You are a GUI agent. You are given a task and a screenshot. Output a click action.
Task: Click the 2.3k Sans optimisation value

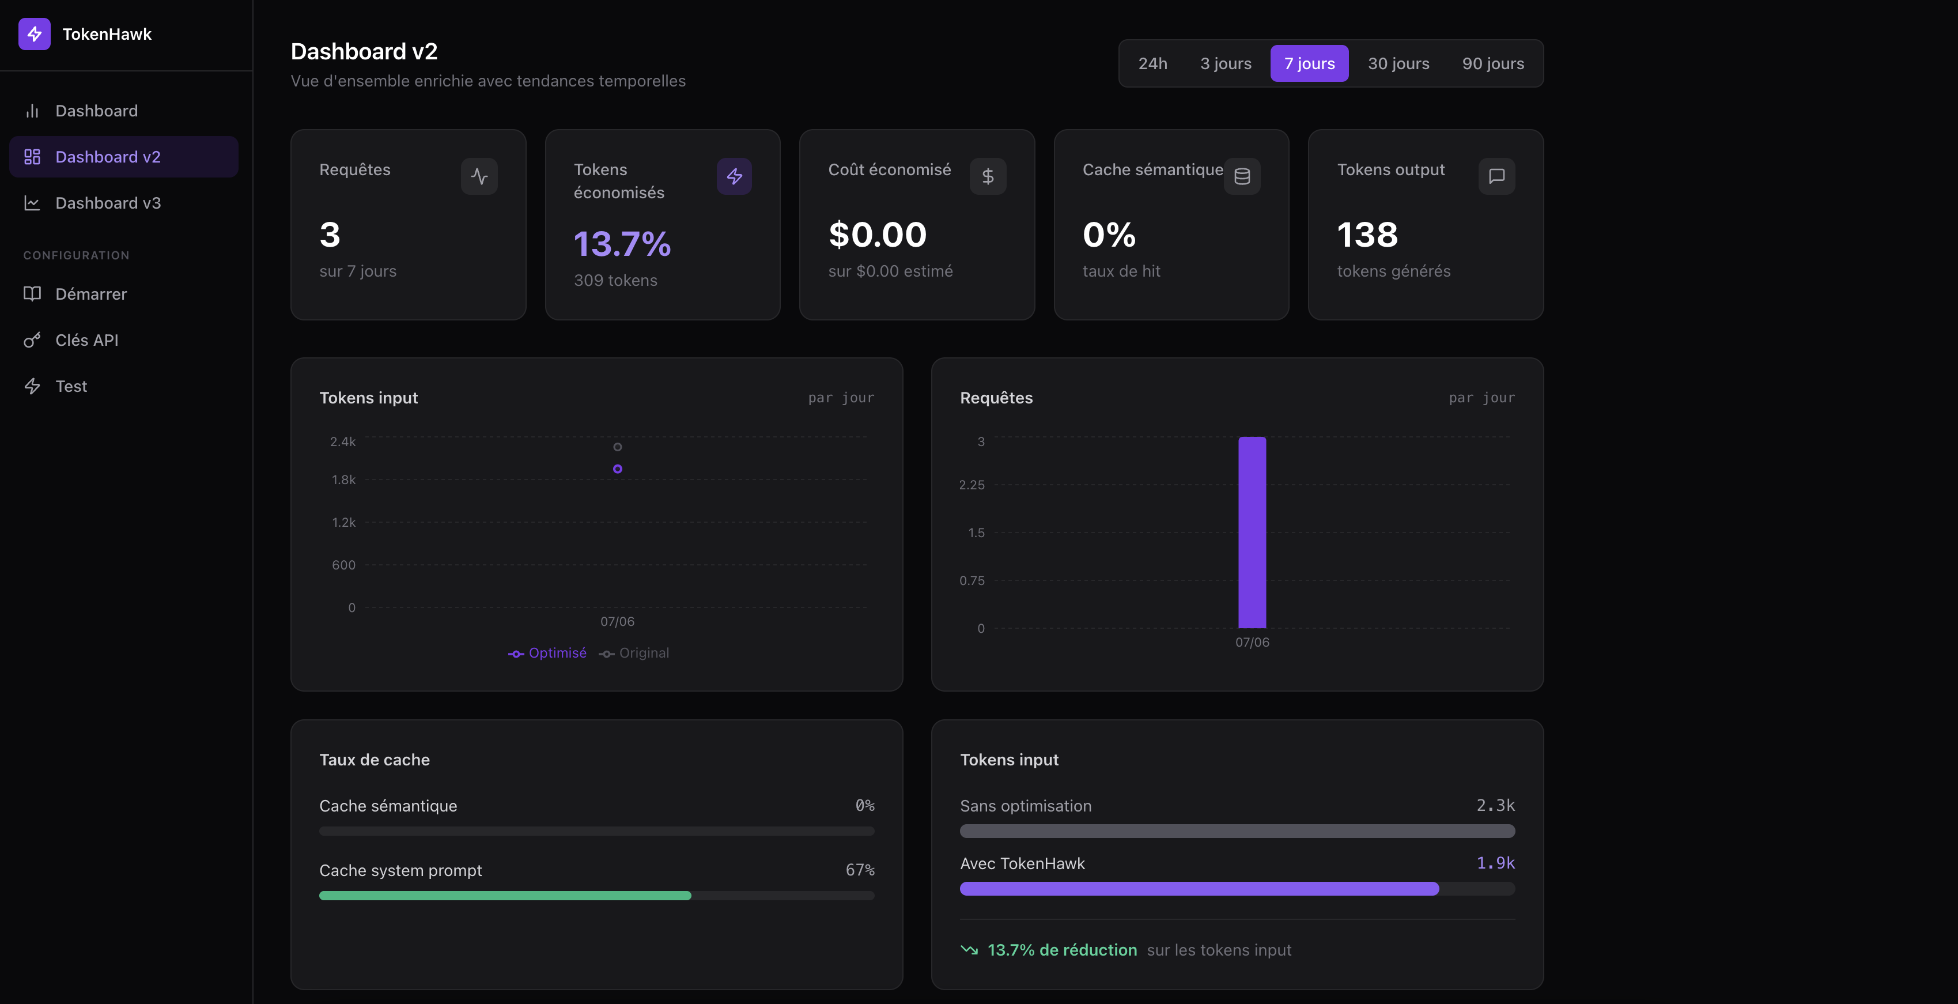pyautogui.click(x=1495, y=806)
